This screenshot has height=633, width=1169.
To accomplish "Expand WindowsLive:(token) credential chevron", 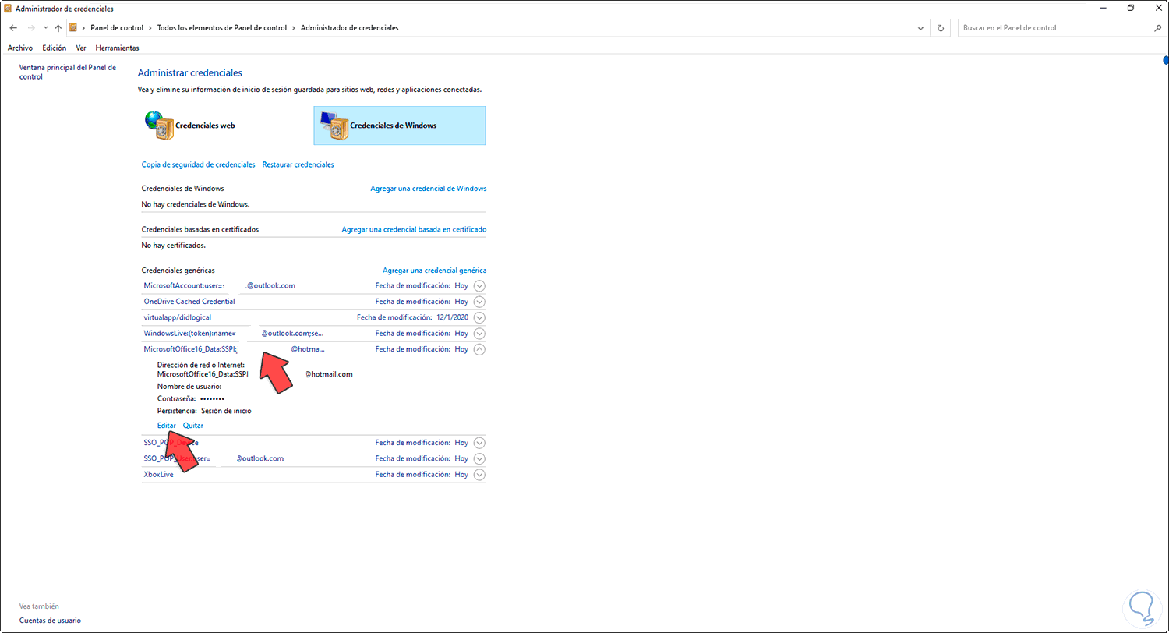I will [479, 334].
